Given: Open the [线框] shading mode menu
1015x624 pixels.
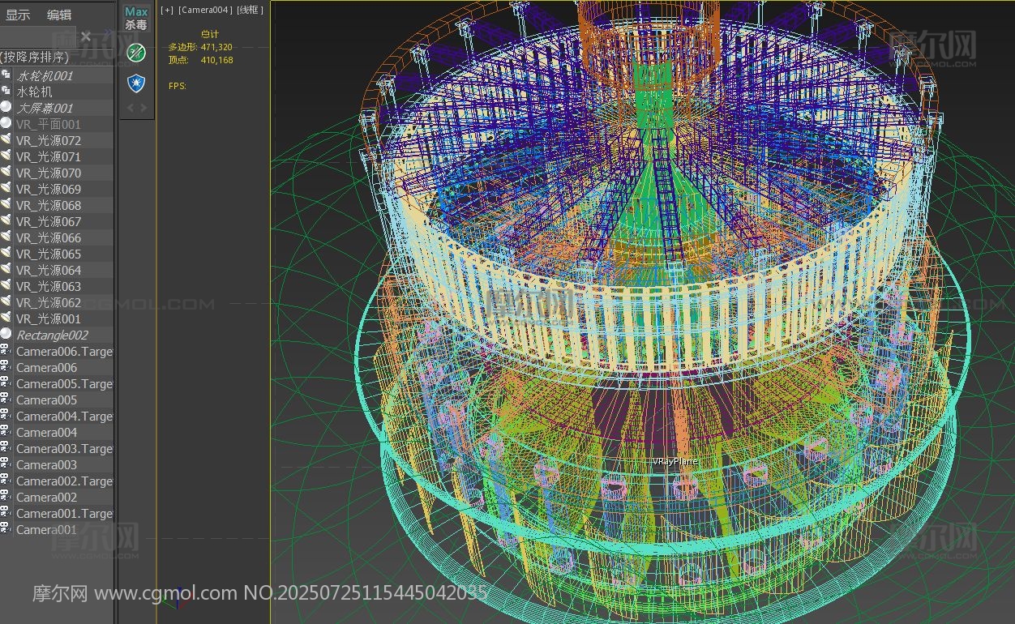Looking at the screenshot, I should click(251, 10).
